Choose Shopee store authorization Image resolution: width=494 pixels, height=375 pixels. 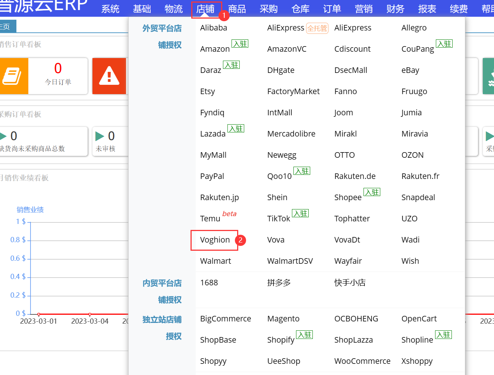(x=348, y=198)
